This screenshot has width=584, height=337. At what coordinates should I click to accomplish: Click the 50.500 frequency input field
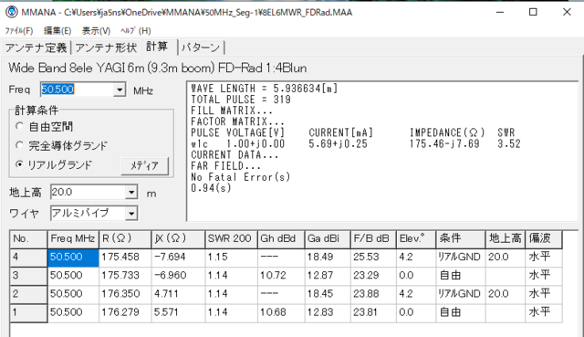tap(77, 90)
